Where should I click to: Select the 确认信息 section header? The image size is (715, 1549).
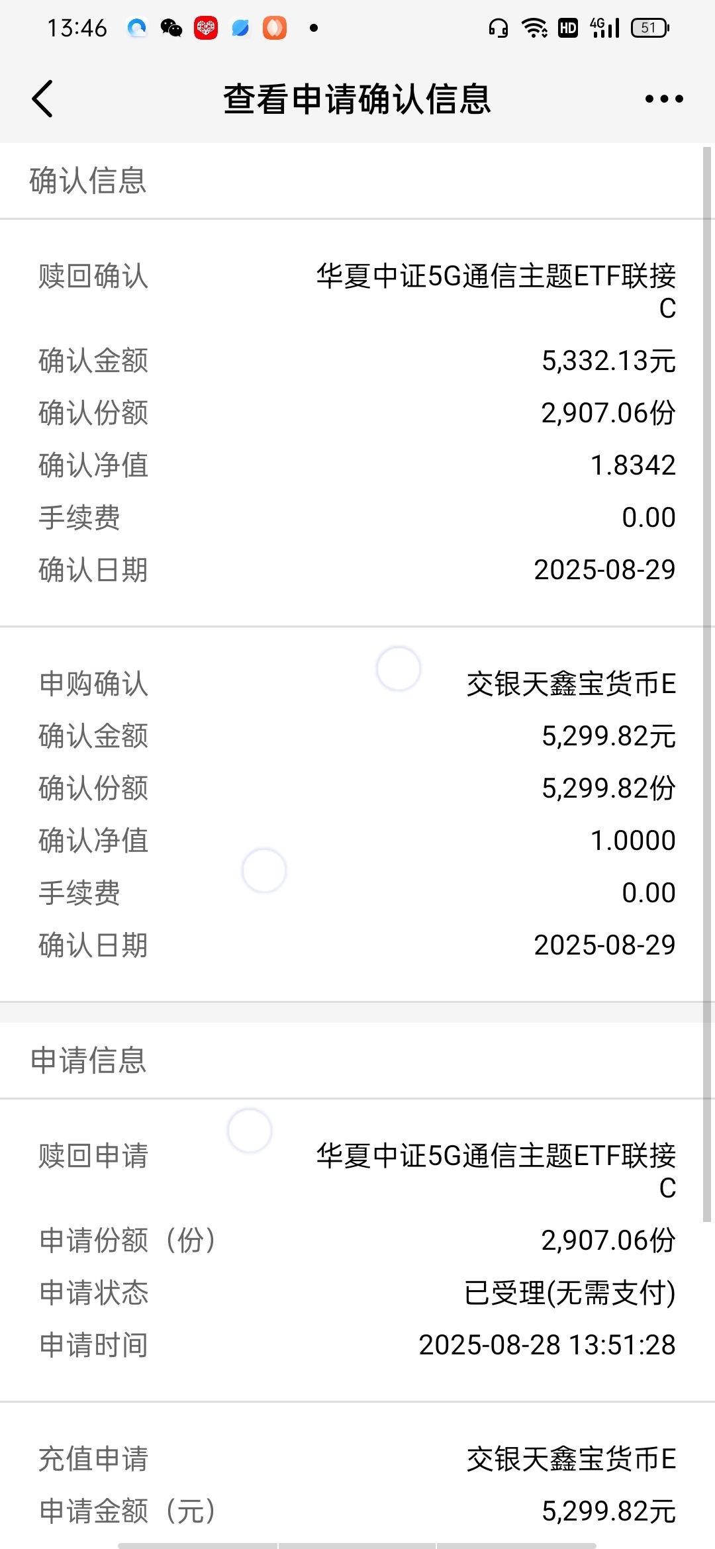click(88, 181)
